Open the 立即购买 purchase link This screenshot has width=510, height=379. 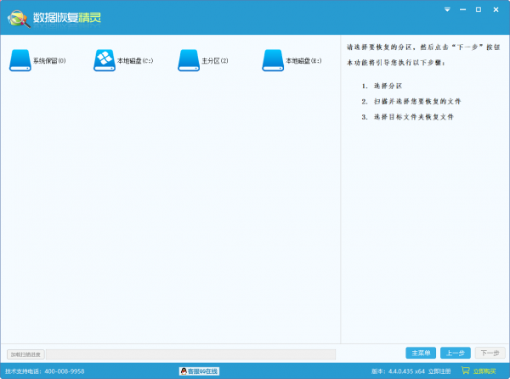point(484,371)
